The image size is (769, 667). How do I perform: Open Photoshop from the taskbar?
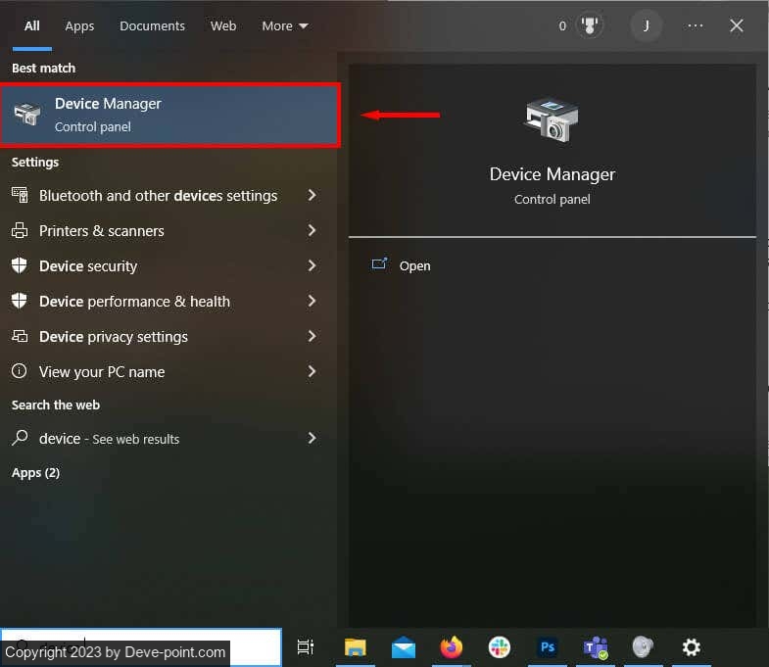click(548, 647)
